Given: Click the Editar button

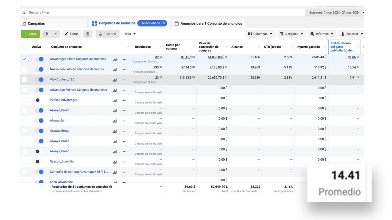Looking at the screenshot, I should click(71, 34).
